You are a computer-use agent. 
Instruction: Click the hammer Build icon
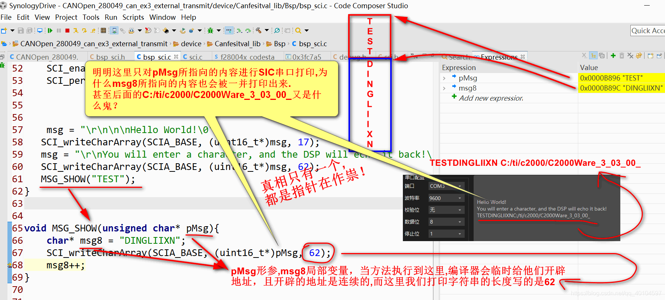[258, 31]
